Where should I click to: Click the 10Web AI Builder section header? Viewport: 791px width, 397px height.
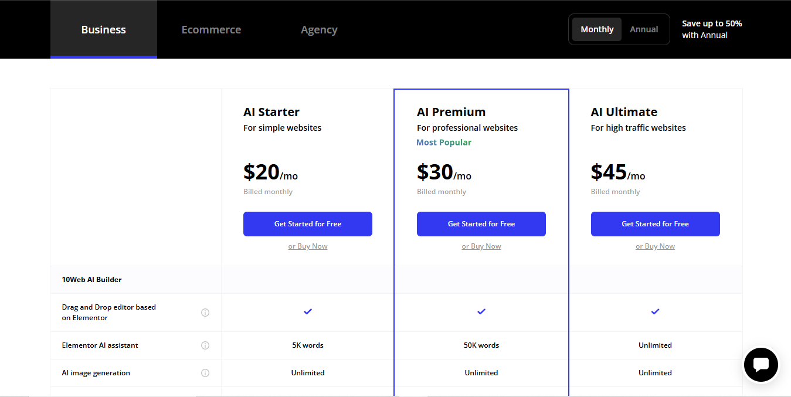(92, 280)
